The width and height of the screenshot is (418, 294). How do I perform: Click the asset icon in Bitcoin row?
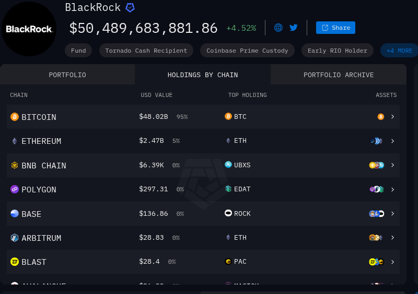point(381,117)
